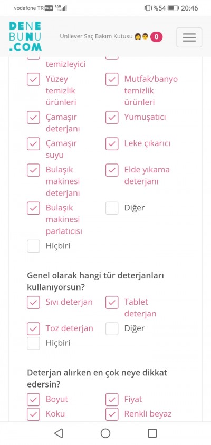Check Diğer next to Toz deterjan
The height and width of the screenshot is (445, 211).
112,328
